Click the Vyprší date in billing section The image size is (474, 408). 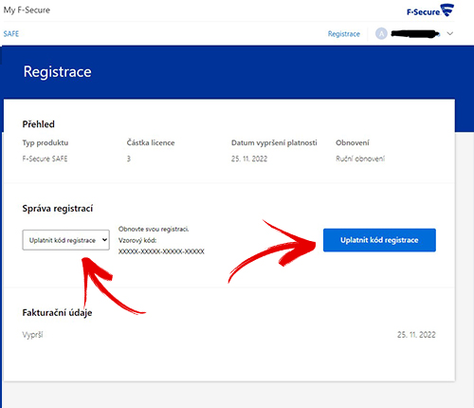(x=416, y=335)
